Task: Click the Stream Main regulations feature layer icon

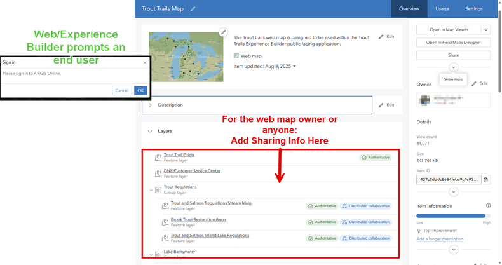Action: 165,206
